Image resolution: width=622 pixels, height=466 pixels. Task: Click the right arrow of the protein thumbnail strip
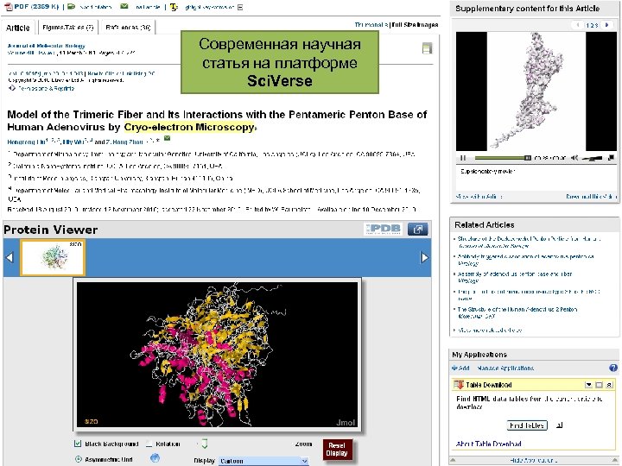[425, 257]
